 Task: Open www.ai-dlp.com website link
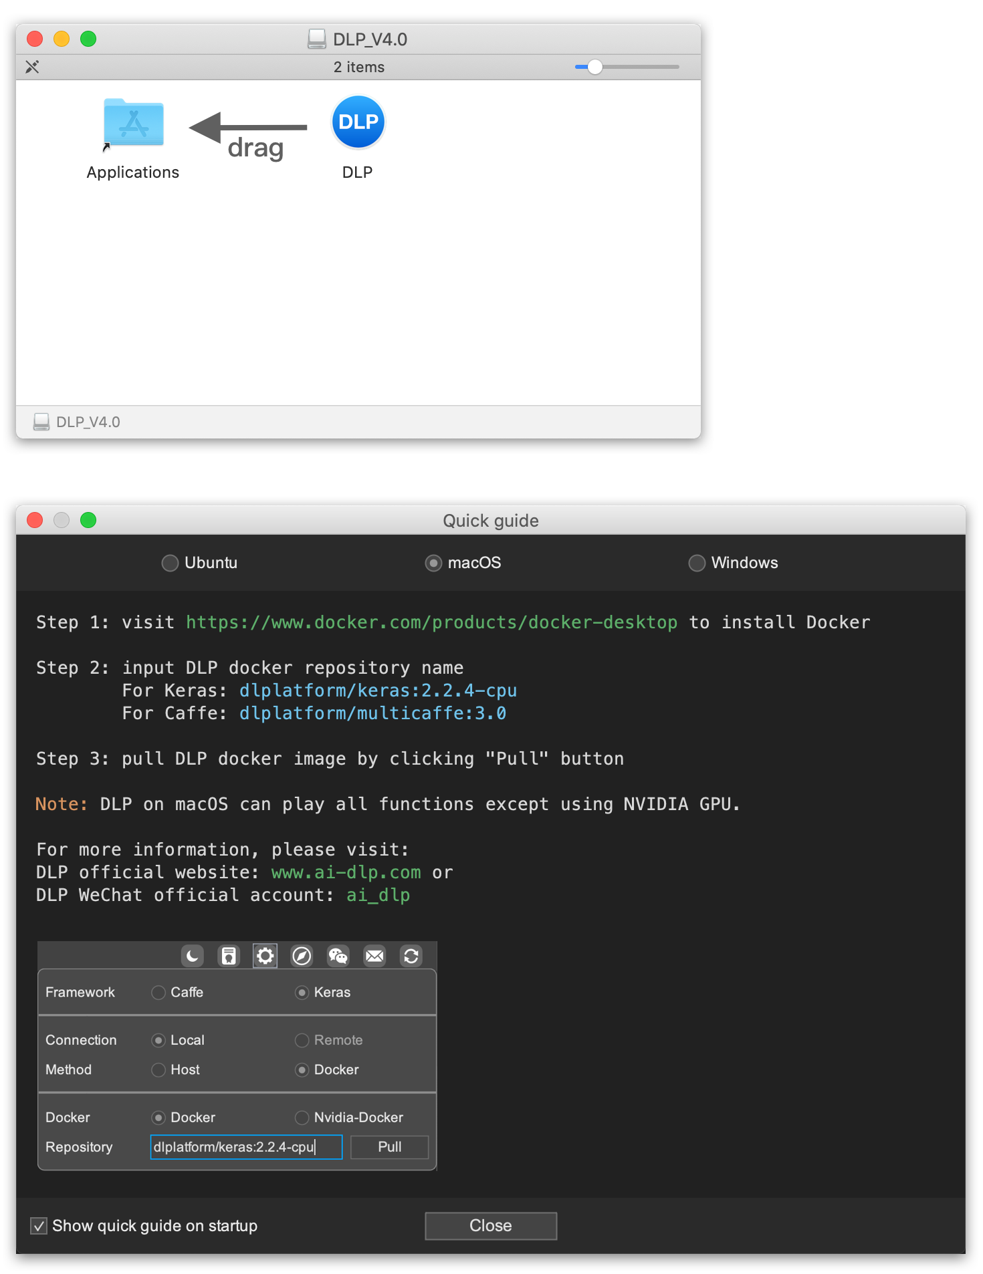click(346, 872)
